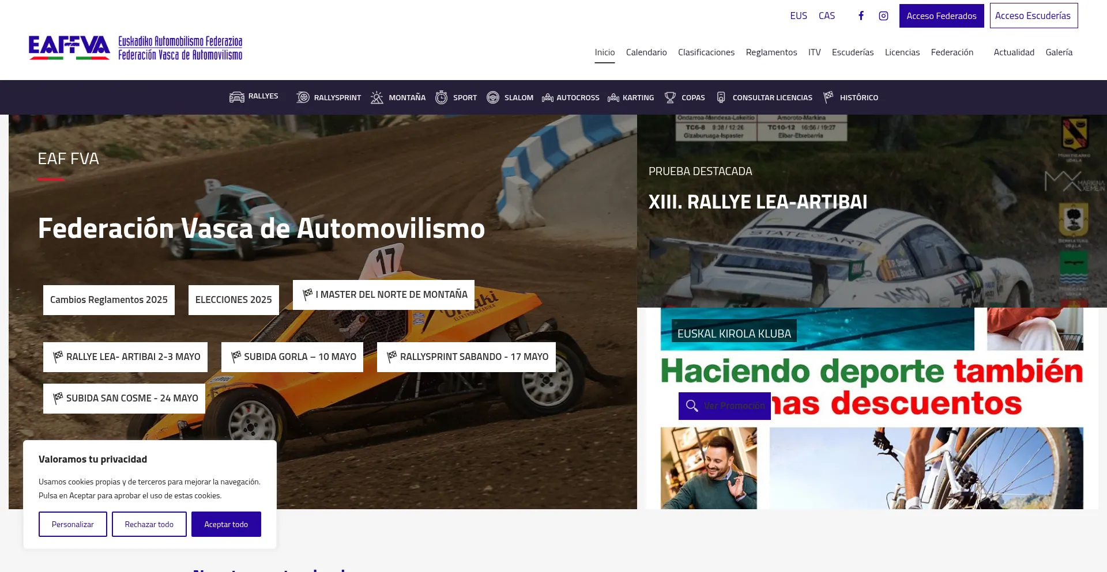Switch language to EUS

pyautogui.click(x=799, y=16)
